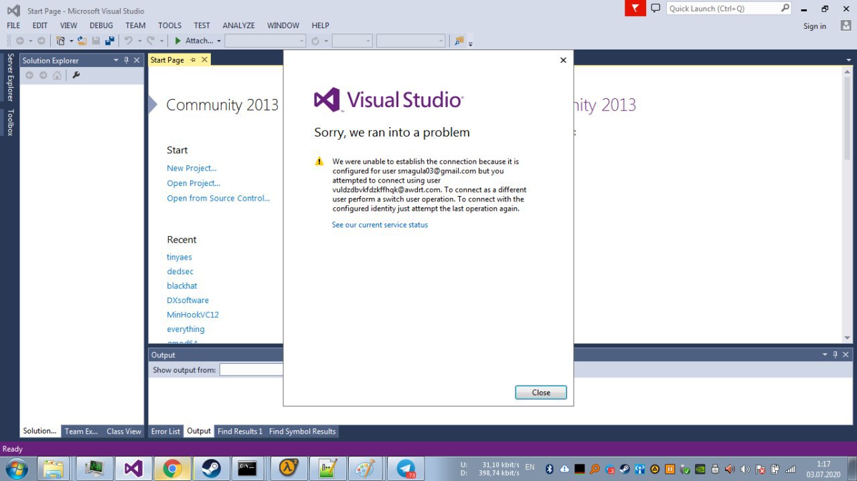Open the ANALYZE menu
Viewport: 857px width, 481px height.
238,25
